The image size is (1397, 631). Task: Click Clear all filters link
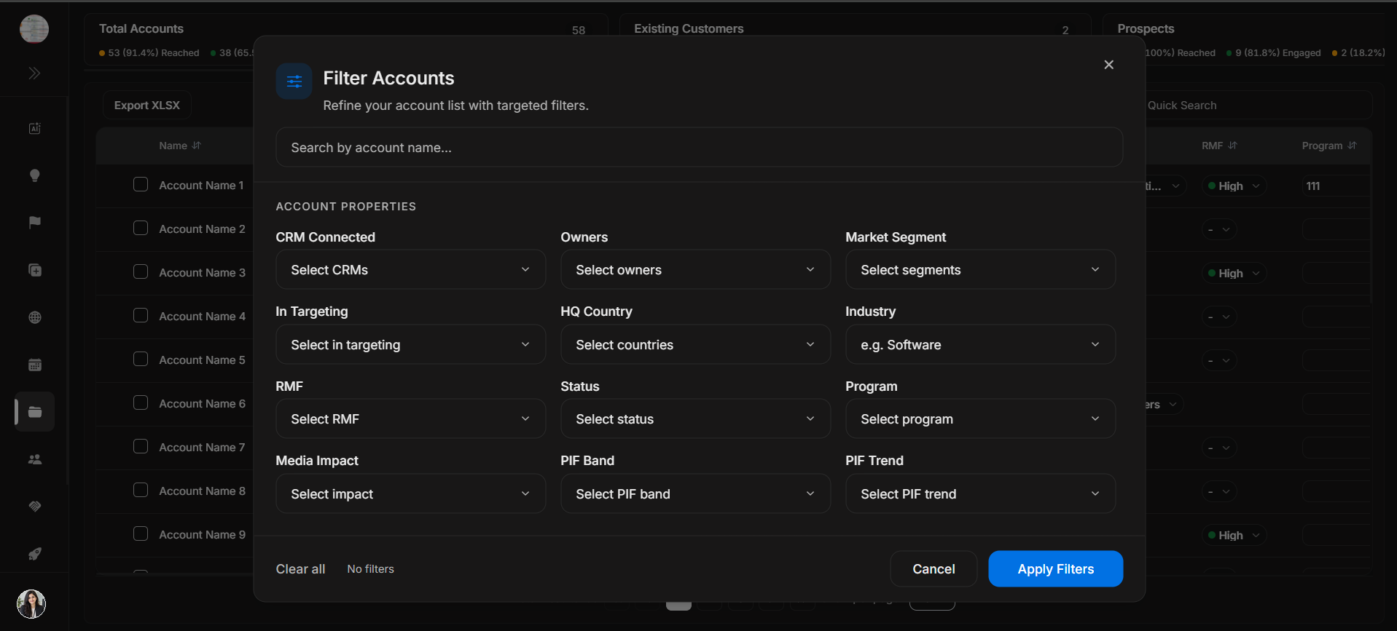(x=300, y=569)
